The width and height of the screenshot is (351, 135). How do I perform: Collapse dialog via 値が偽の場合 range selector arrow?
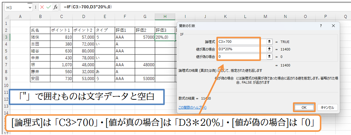point(269,57)
